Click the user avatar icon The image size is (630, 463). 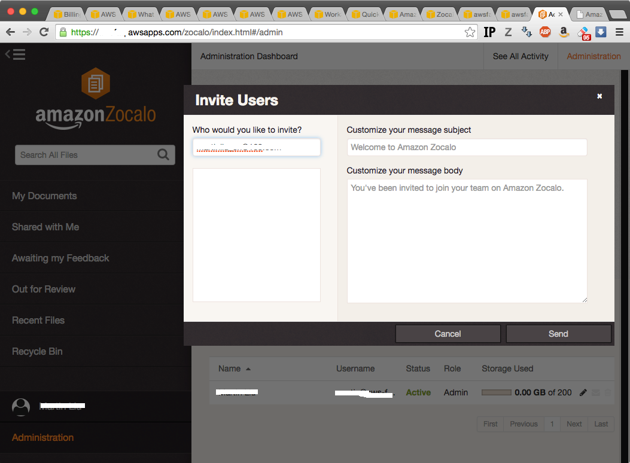click(21, 407)
